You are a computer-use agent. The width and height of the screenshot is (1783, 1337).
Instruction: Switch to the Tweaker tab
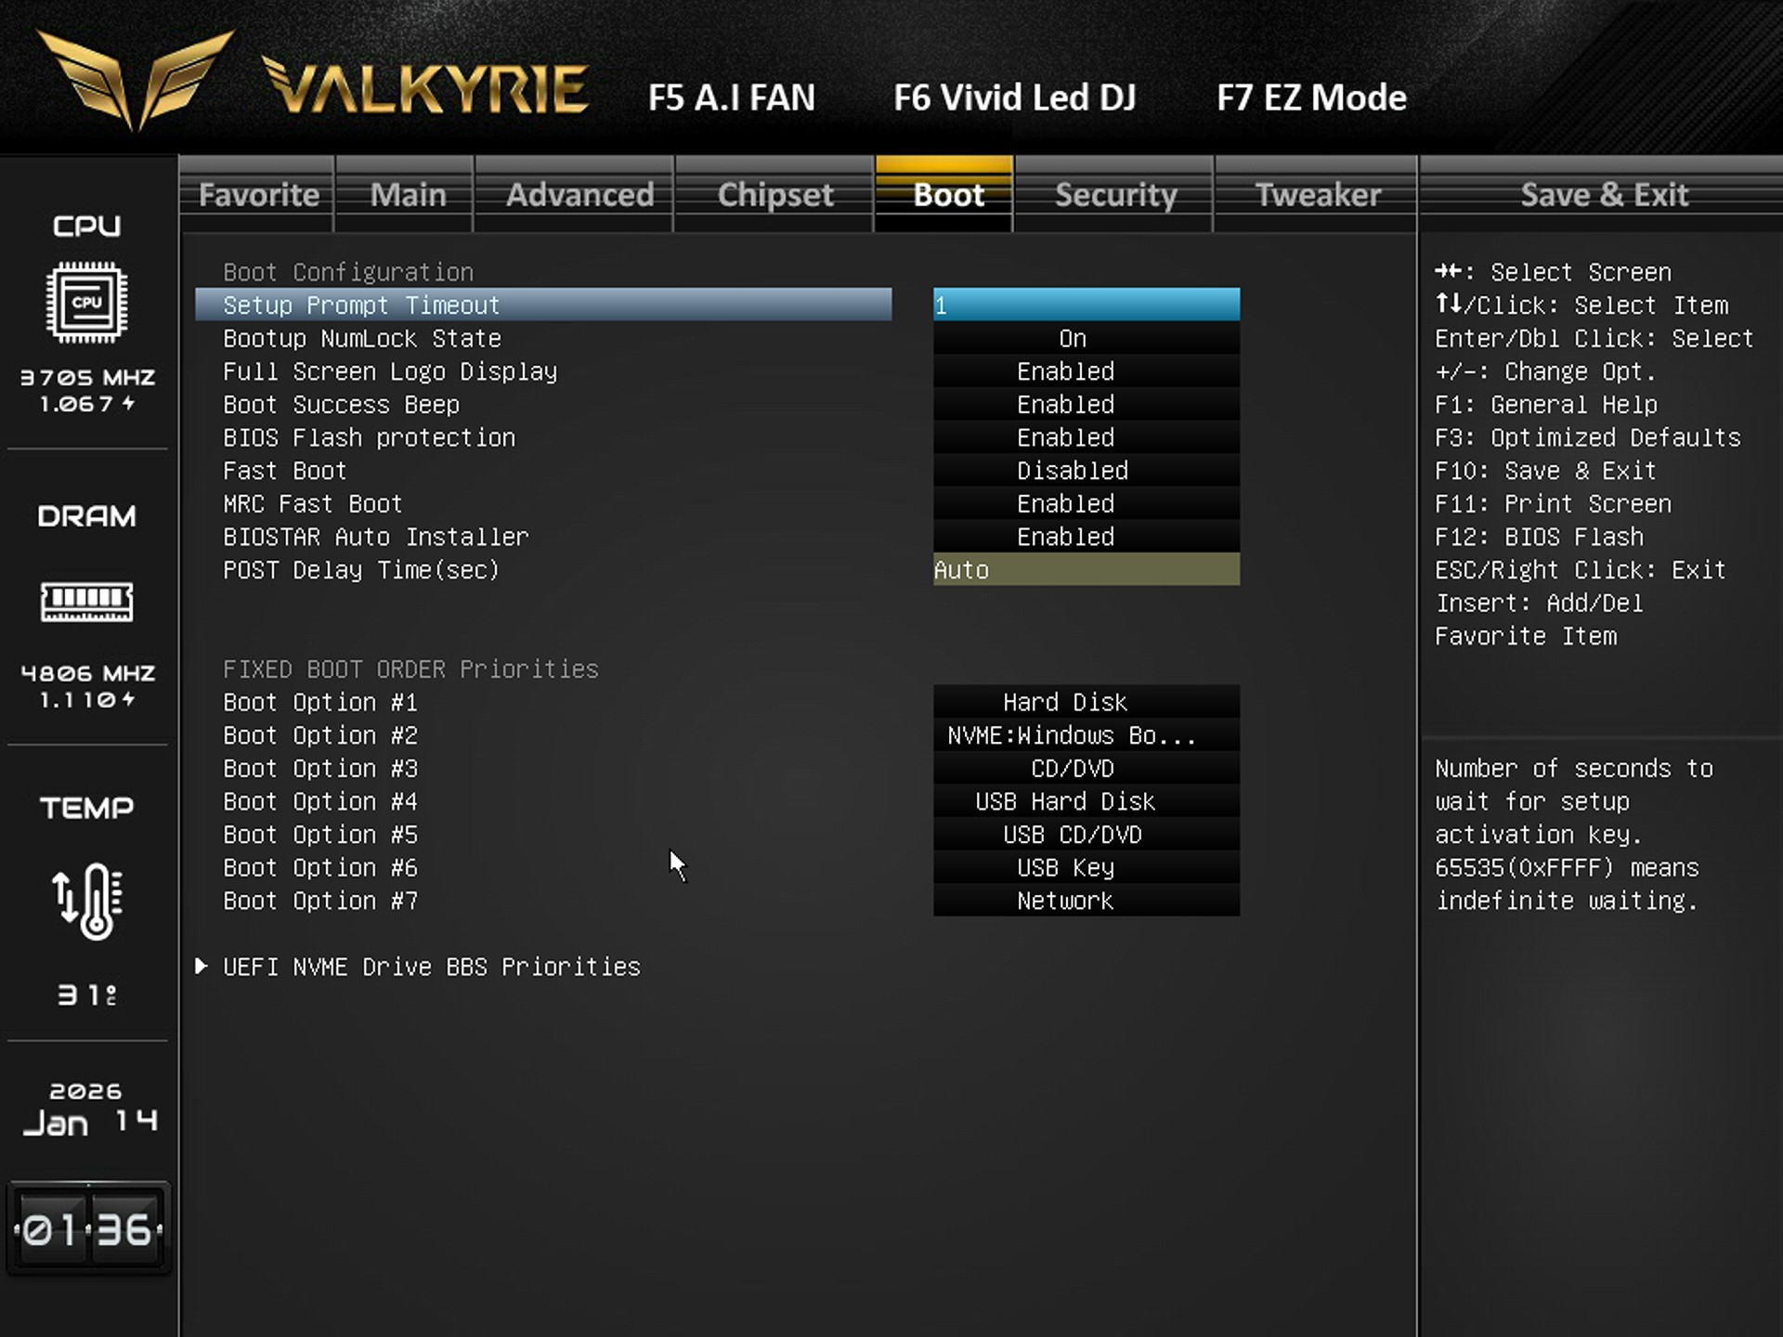tap(1316, 195)
